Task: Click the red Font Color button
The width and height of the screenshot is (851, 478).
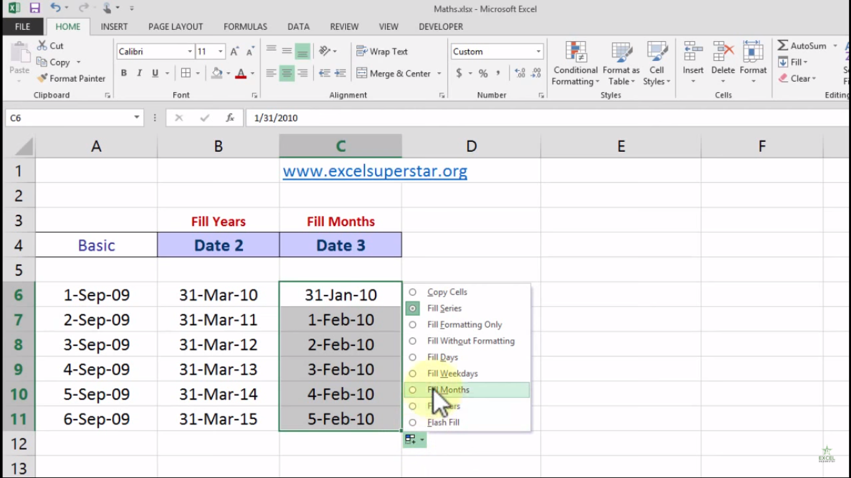Action: [241, 73]
